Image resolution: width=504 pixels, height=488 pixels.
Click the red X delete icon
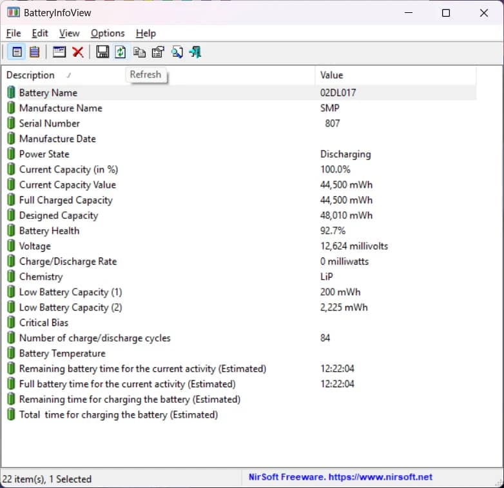(78, 52)
